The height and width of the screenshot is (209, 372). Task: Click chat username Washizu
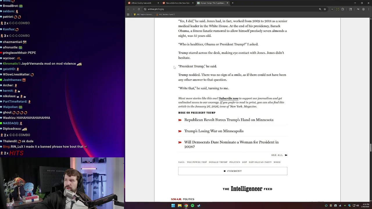9,118
